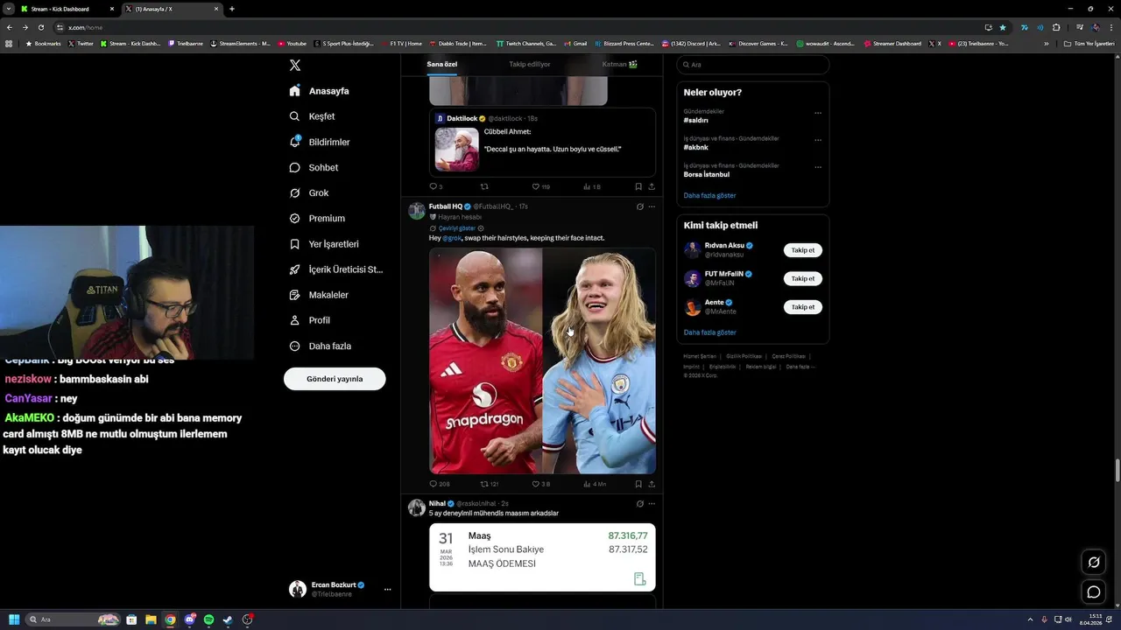Screen dimensions: 1121x630
Task: Switch to Stream - Kick Dashboard tab
Action: point(66,9)
